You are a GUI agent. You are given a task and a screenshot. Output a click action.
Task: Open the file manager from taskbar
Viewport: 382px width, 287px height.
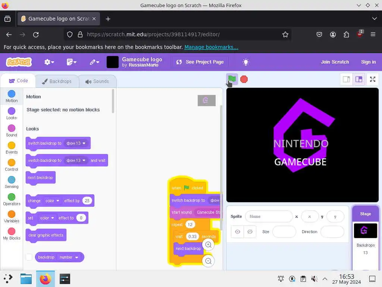click(26, 279)
